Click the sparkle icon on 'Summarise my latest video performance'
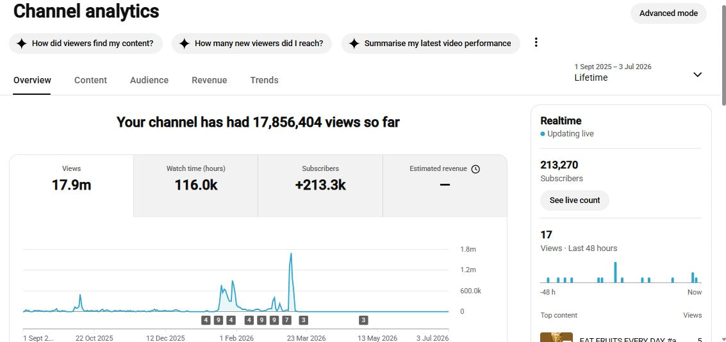726x342 pixels. tap(354, 44)
